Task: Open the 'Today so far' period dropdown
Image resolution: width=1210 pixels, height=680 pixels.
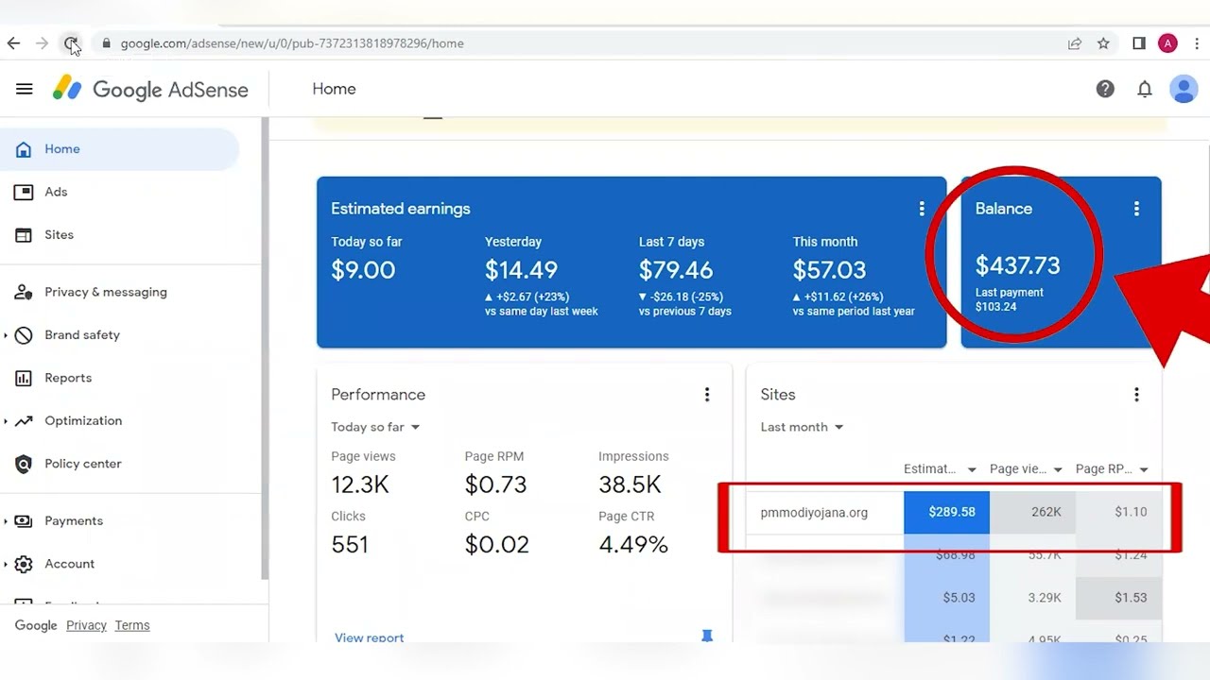Action: pyautogui.click(x=375, y=427)
